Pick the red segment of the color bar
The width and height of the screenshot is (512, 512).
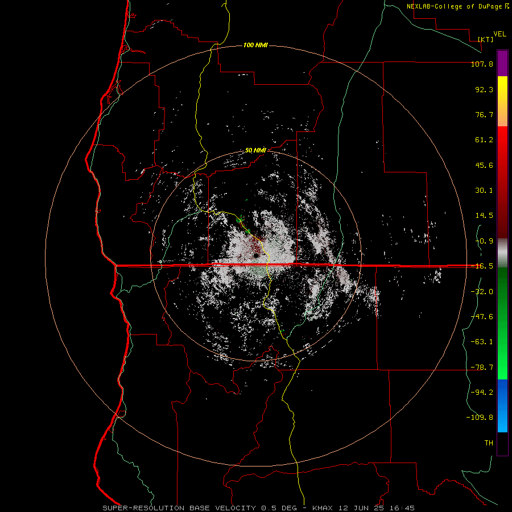point(502,182)
